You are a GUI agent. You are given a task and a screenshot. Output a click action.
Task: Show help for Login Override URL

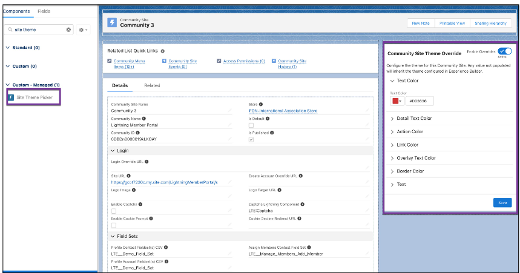146,162
